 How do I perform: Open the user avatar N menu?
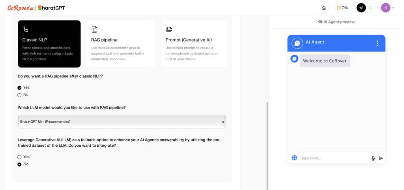click(387, 8)
